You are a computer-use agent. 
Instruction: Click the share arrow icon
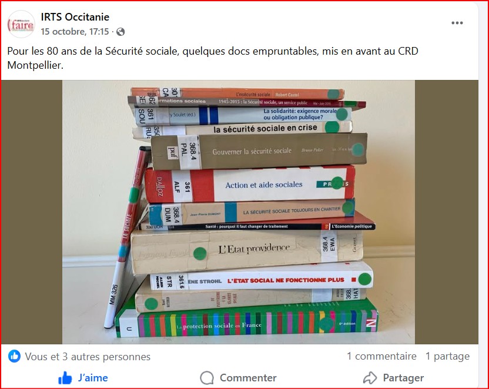(370, 378)
